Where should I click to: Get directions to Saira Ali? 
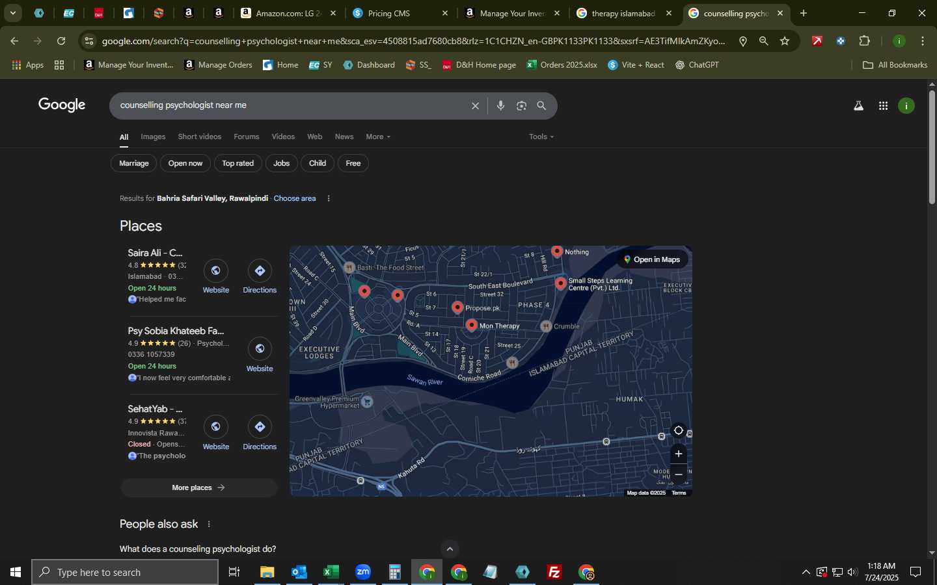pyautogui.click(x=260, y=271)
